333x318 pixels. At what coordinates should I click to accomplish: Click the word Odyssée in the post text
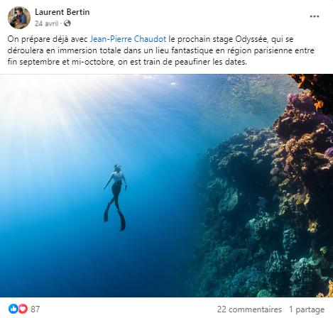251,39
